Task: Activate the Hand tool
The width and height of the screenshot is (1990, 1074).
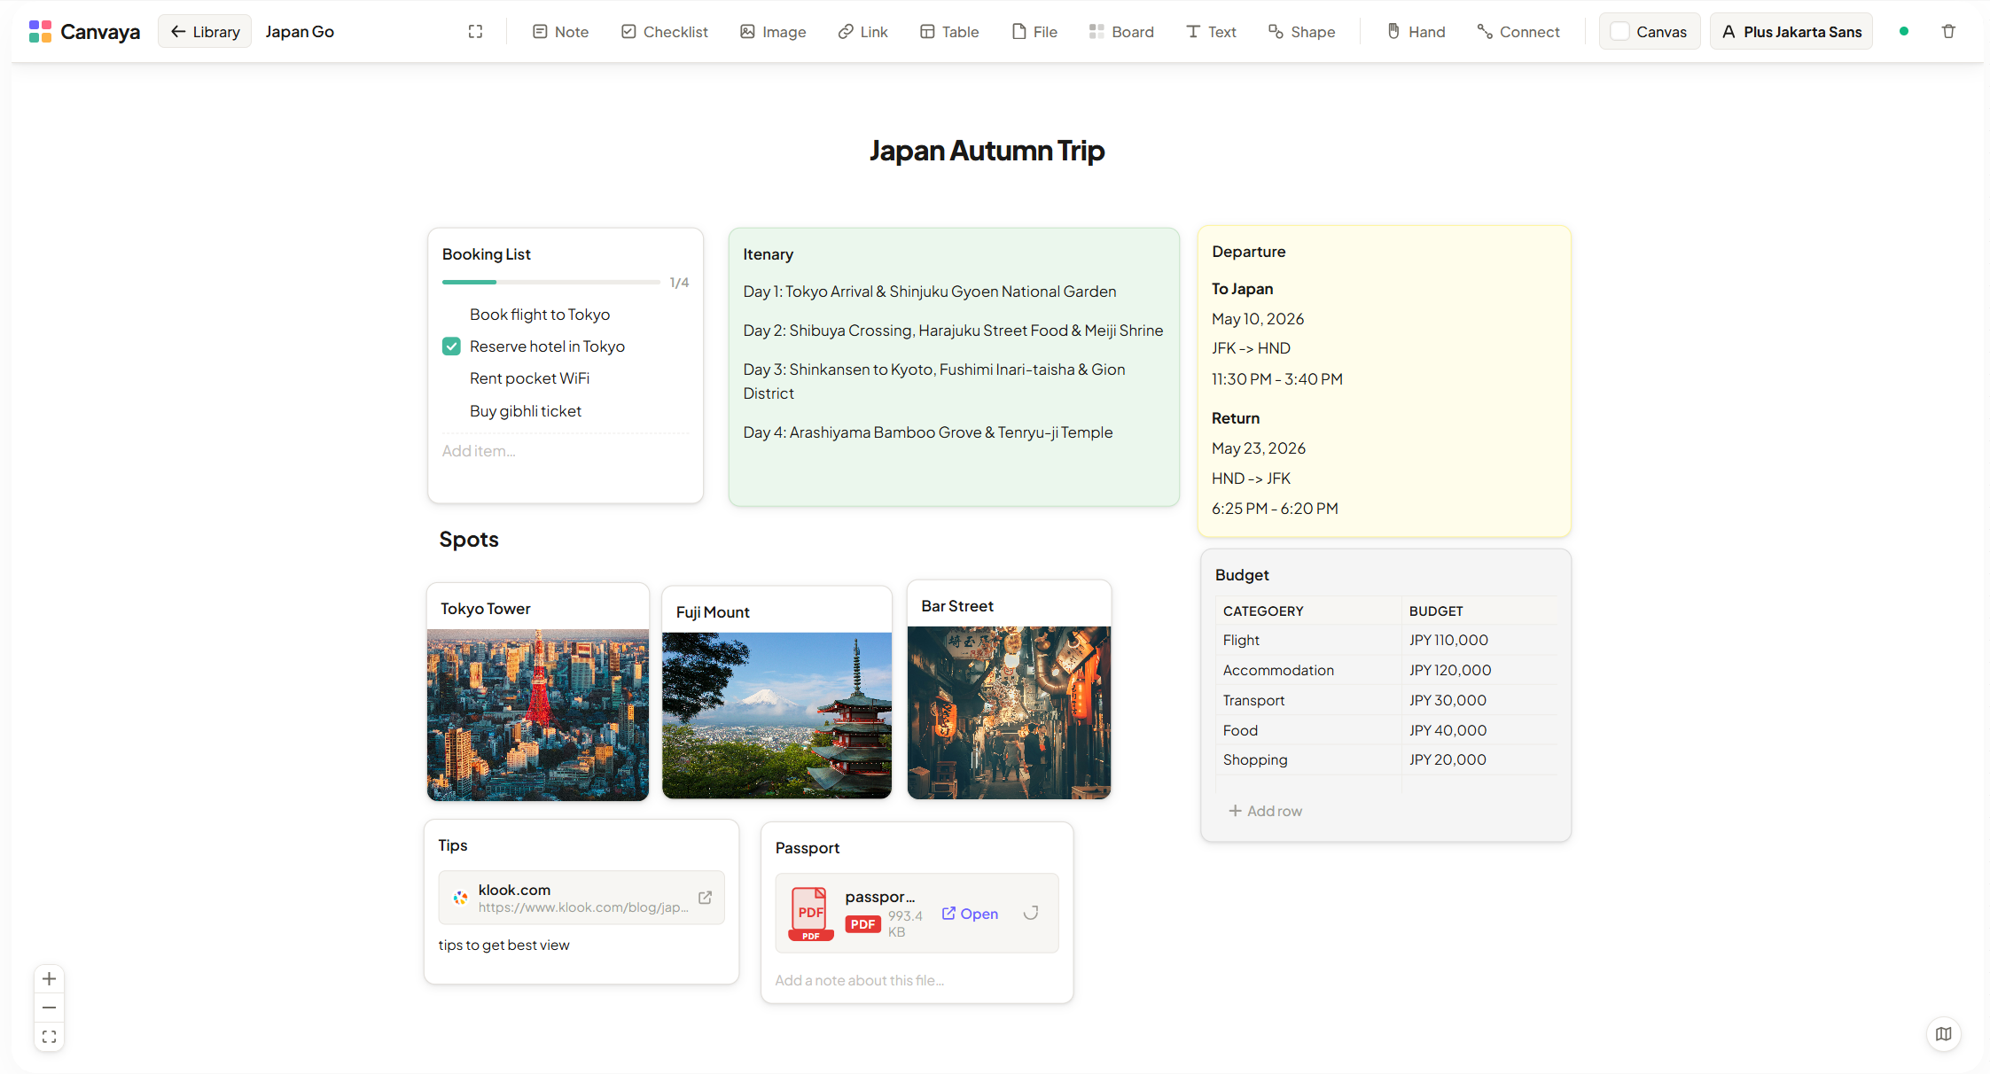Action: click(1416, 32)
